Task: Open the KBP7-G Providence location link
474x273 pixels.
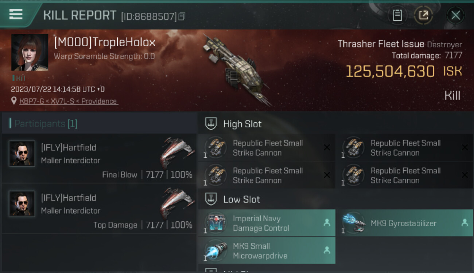Action: tap(68, 101)
